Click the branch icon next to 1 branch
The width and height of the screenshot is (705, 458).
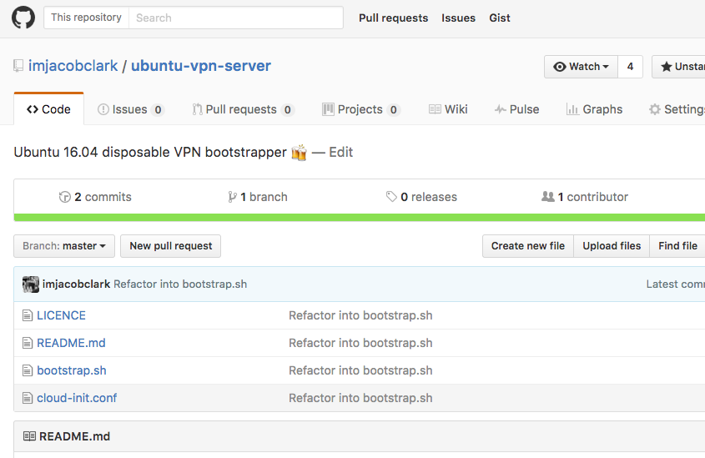click(232, 197)
